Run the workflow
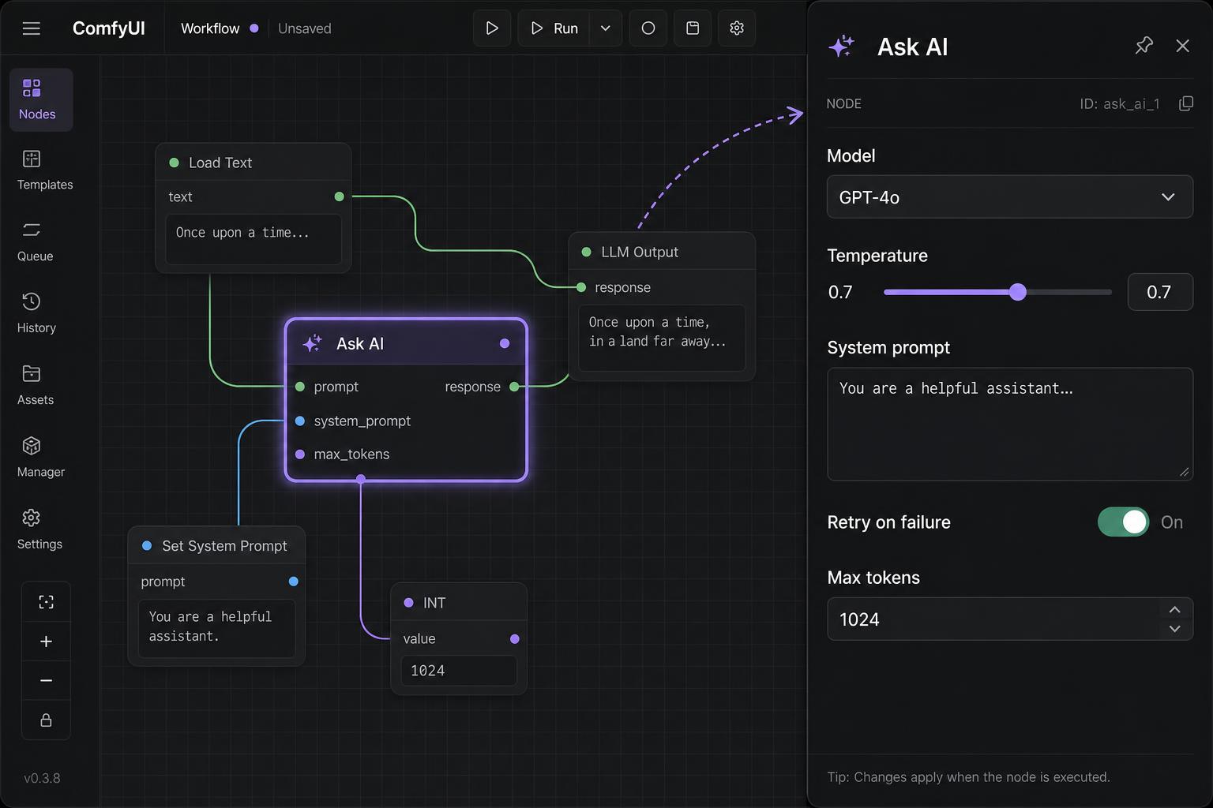Screen dimensions: 1213x808 [x=554, y=28]
